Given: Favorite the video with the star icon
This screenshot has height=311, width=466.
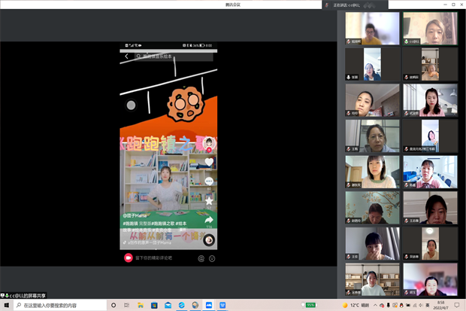Looking at the screenshot, I should (x=209, y=201).
